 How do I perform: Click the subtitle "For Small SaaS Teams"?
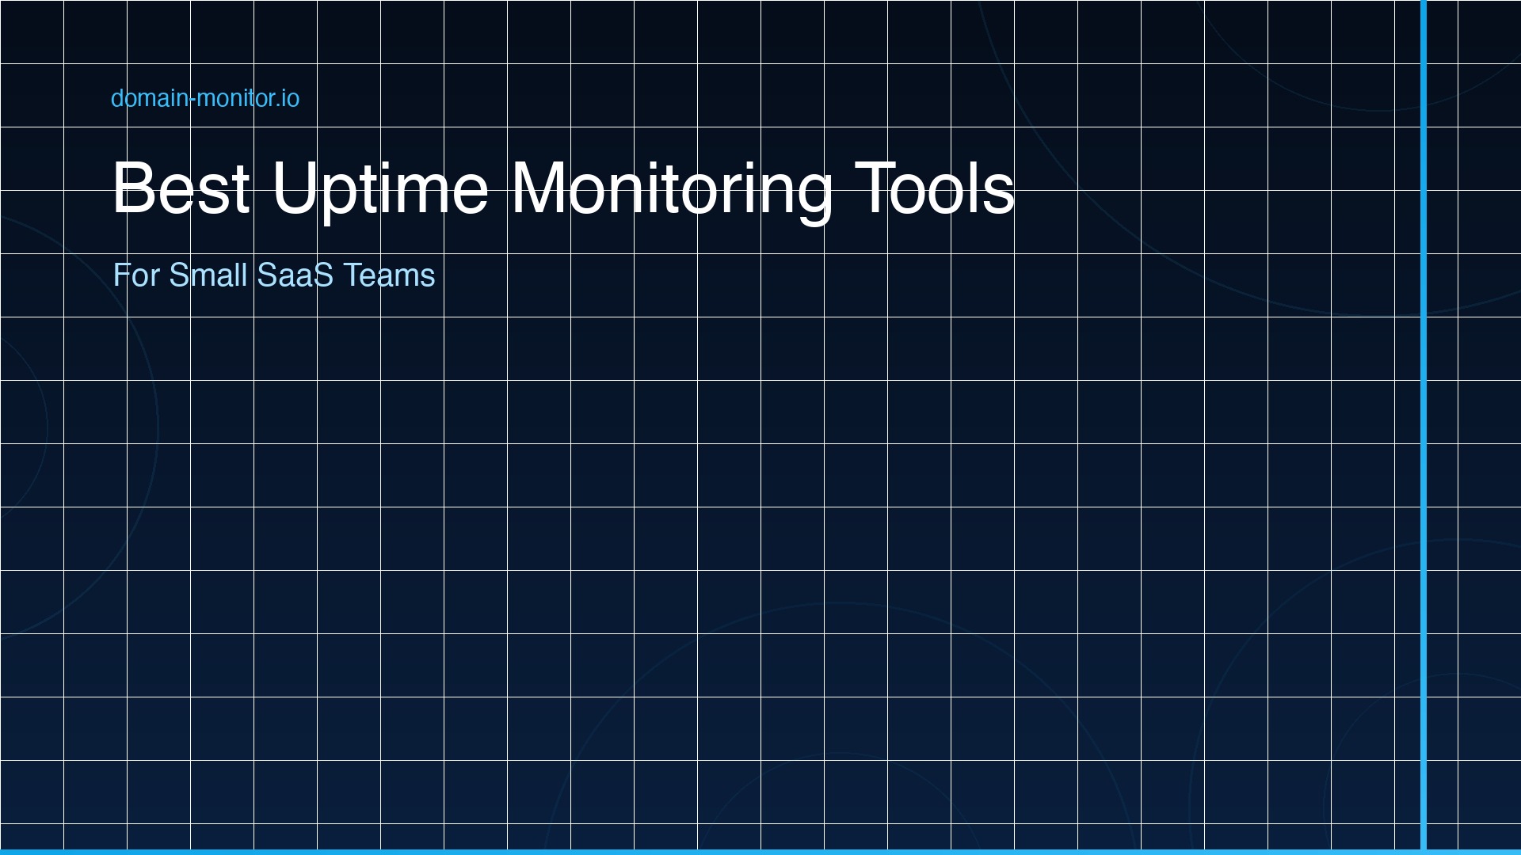[274, 275]
